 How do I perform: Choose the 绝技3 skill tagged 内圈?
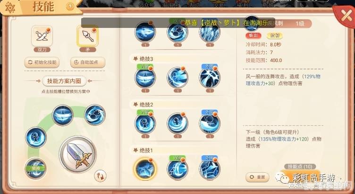point(145,78)
